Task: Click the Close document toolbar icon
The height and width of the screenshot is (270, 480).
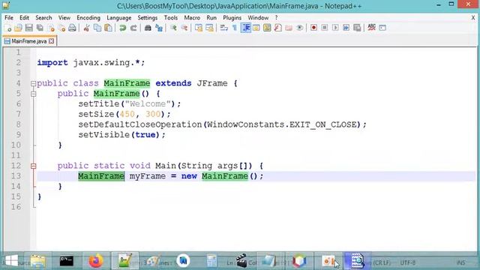Action: (51, 28)
